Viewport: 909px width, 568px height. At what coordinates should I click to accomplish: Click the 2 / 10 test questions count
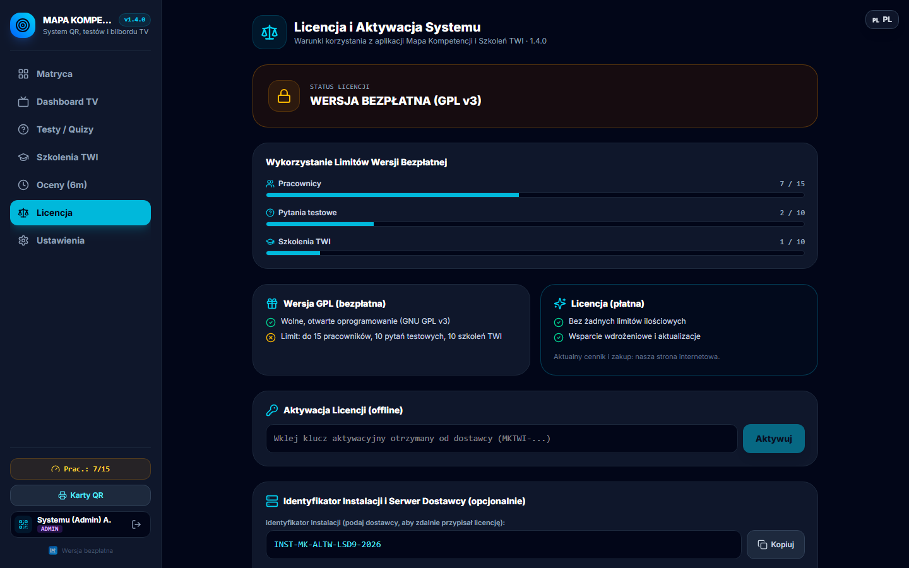792,213
